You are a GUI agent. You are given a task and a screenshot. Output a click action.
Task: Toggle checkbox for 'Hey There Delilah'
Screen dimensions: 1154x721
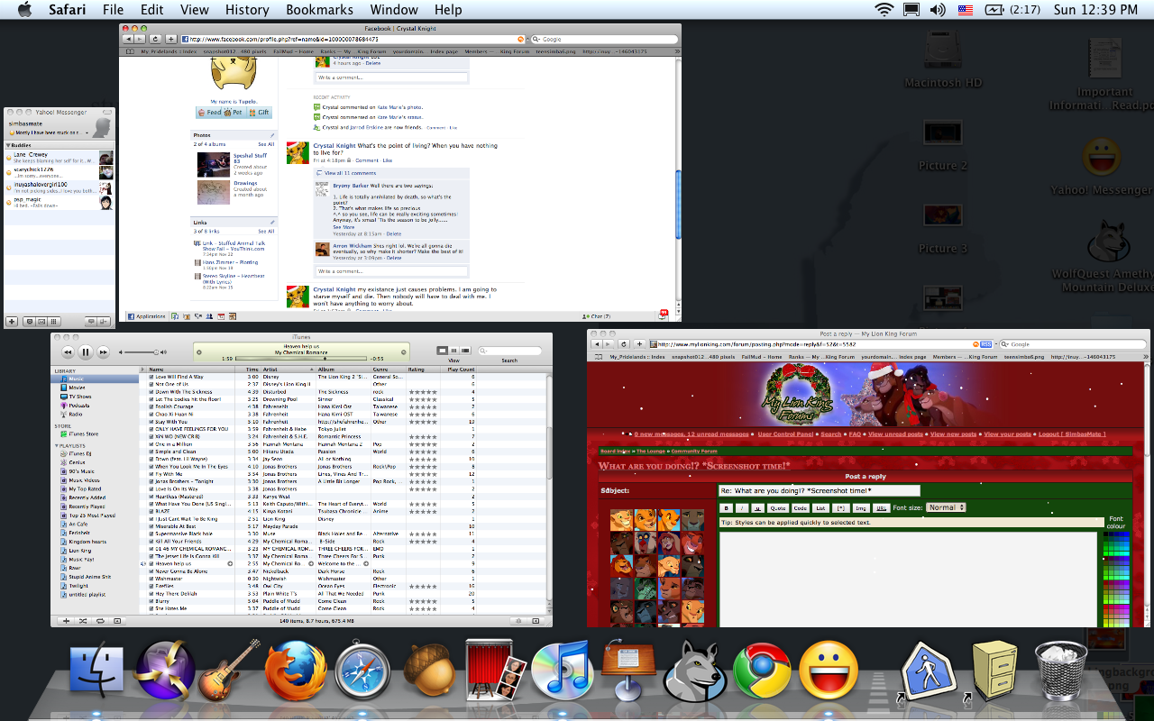click(x=151, y=594)
